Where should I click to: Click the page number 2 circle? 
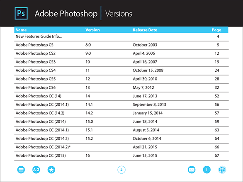[121, 170]
